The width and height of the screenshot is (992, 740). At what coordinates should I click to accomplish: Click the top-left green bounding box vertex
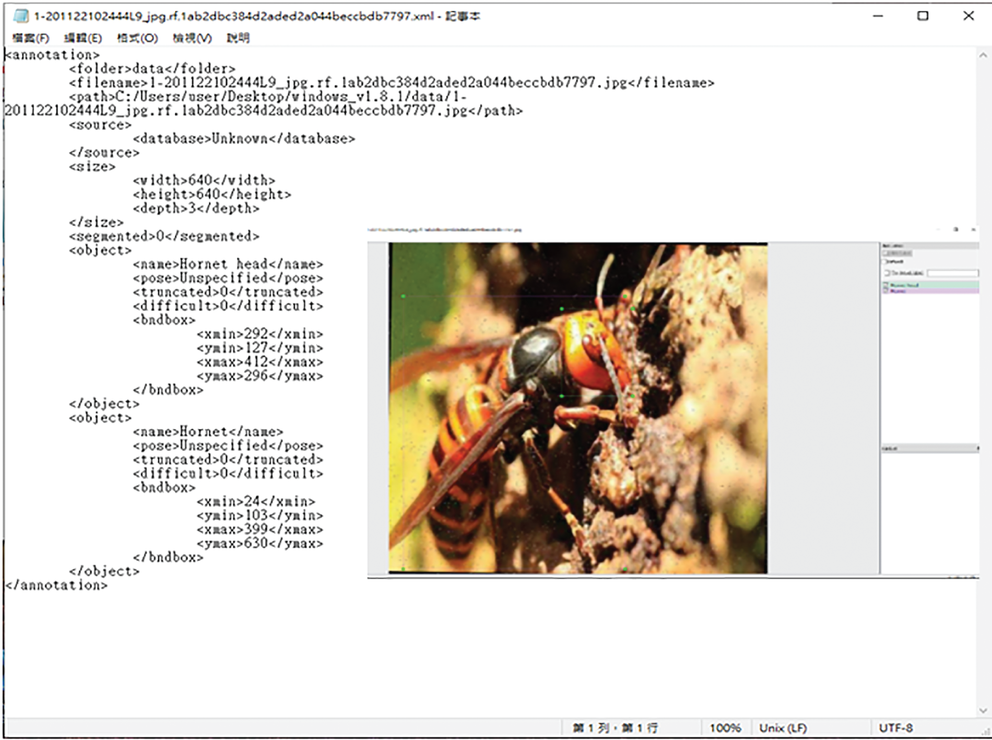tap(403, 296)
